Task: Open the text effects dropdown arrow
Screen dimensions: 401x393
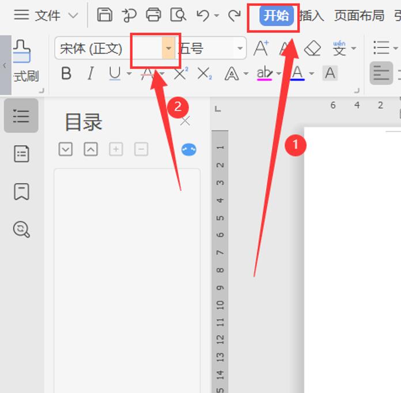Action: [246, 74]
